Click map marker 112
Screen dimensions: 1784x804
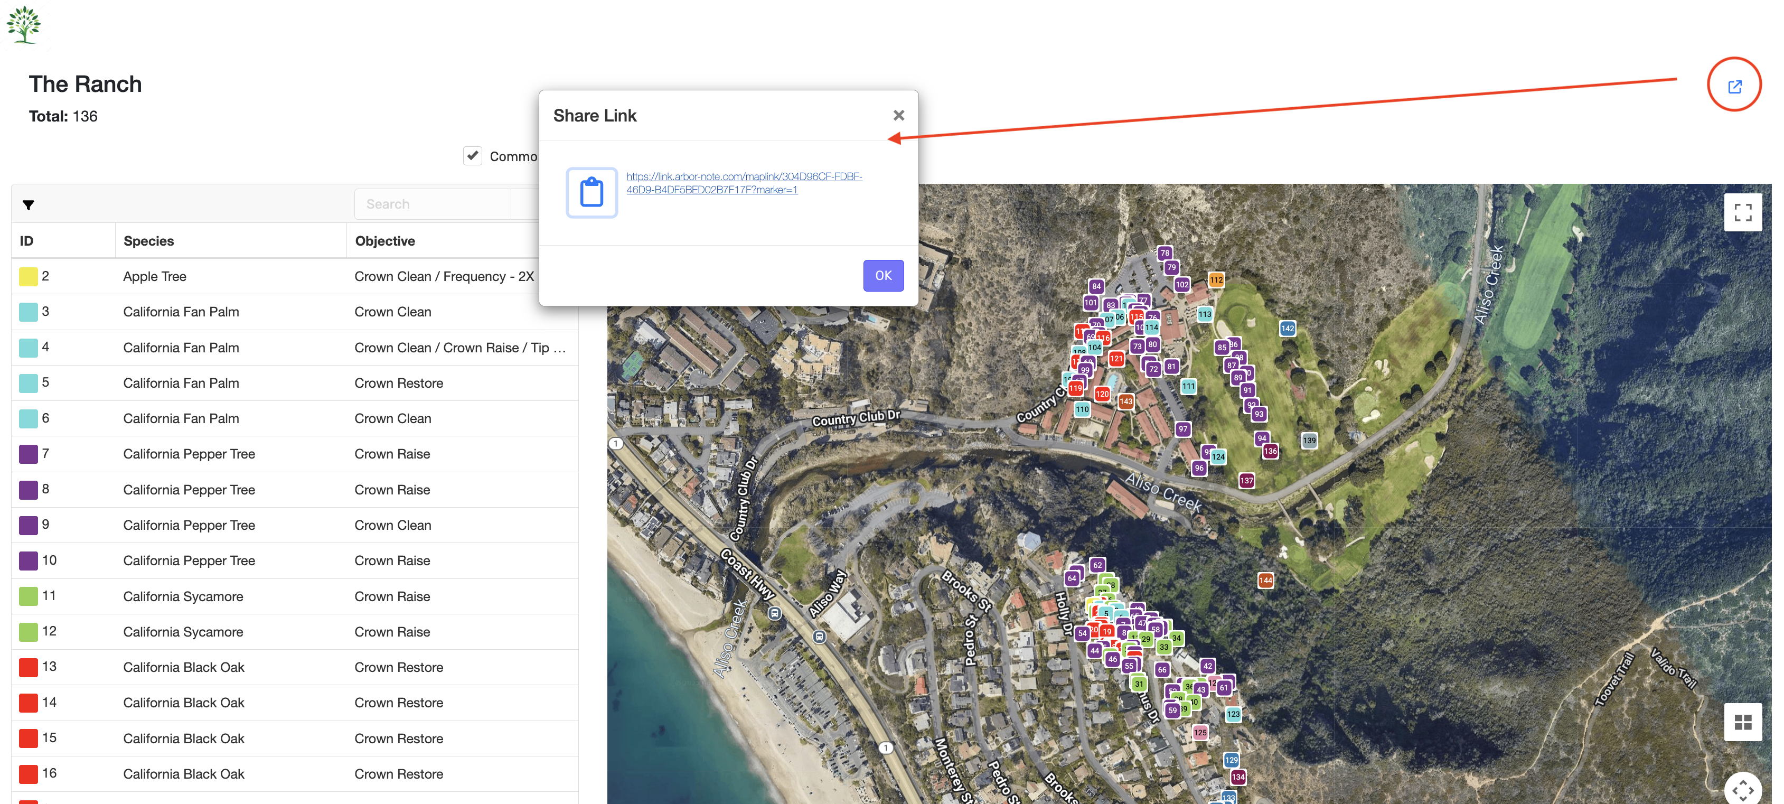point(1216,281)
